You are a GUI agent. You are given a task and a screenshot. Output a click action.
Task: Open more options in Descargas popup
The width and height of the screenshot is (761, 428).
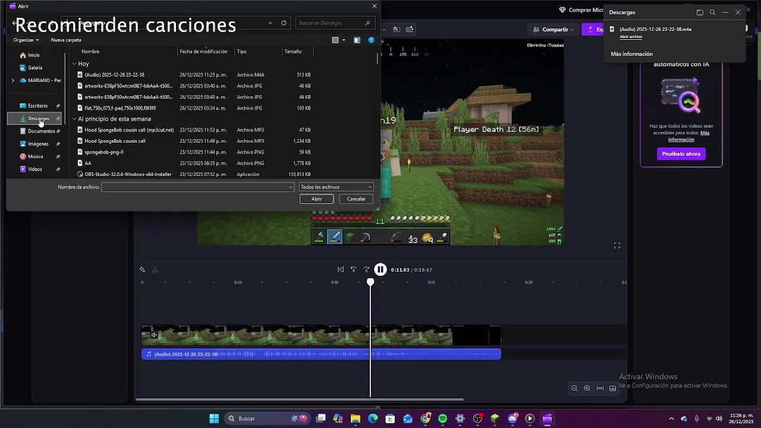tap(725, 12)
